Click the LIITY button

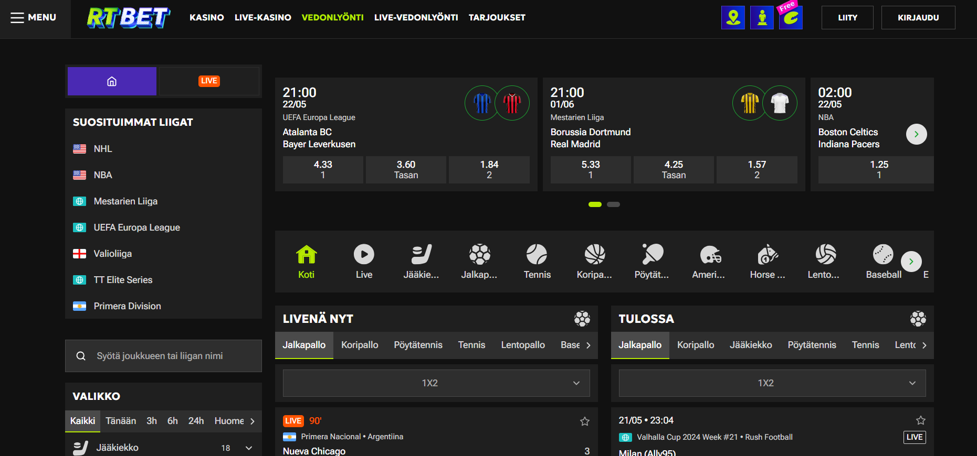(847, 17)
